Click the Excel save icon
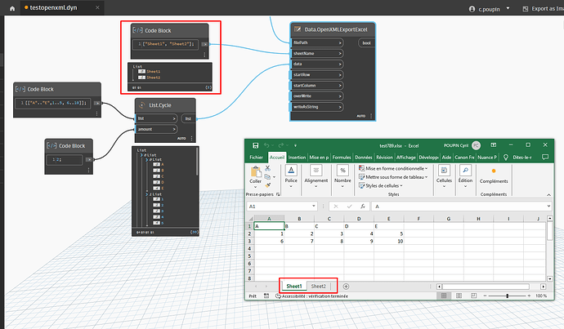This screenshot has height=329, width=564. (255, 145)
